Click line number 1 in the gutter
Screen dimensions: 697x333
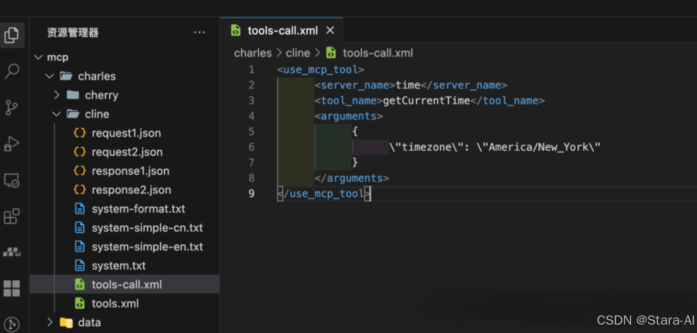[252, 69]
